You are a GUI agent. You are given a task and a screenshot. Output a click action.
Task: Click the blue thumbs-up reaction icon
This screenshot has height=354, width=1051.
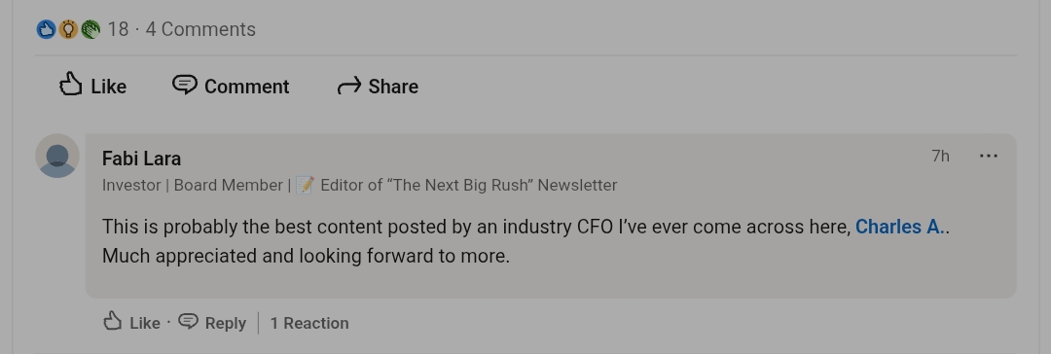(x=46, y=29)
